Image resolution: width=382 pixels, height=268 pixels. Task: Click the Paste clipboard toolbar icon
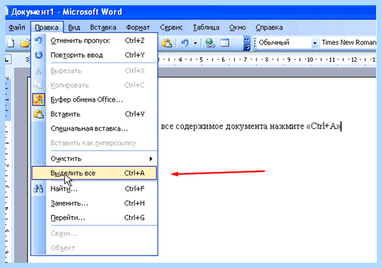point(167,43)
